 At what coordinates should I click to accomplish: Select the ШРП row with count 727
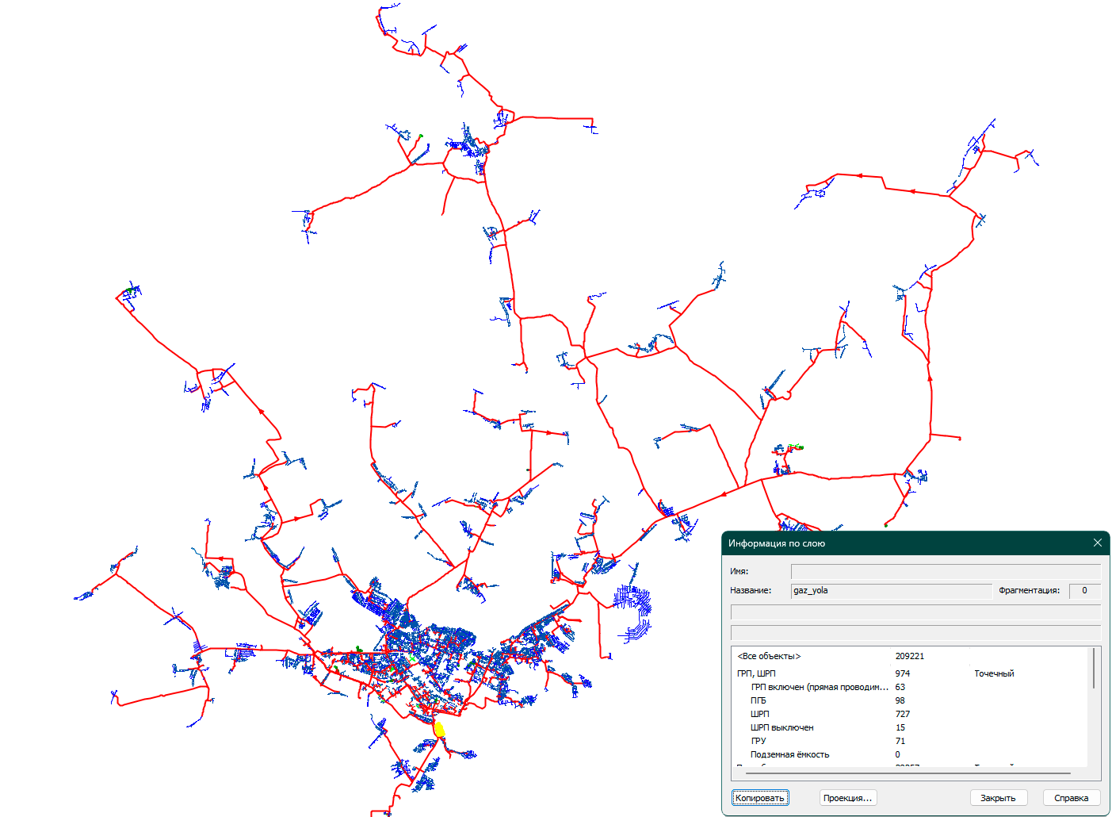point(760,714)
